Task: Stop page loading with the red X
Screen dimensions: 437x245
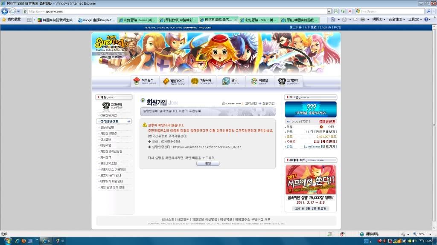Action: point(350,11)
